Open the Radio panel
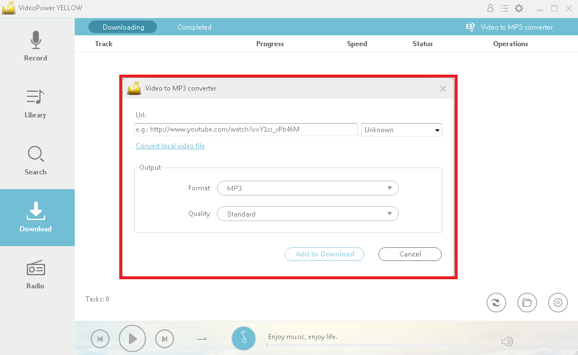 35,275
